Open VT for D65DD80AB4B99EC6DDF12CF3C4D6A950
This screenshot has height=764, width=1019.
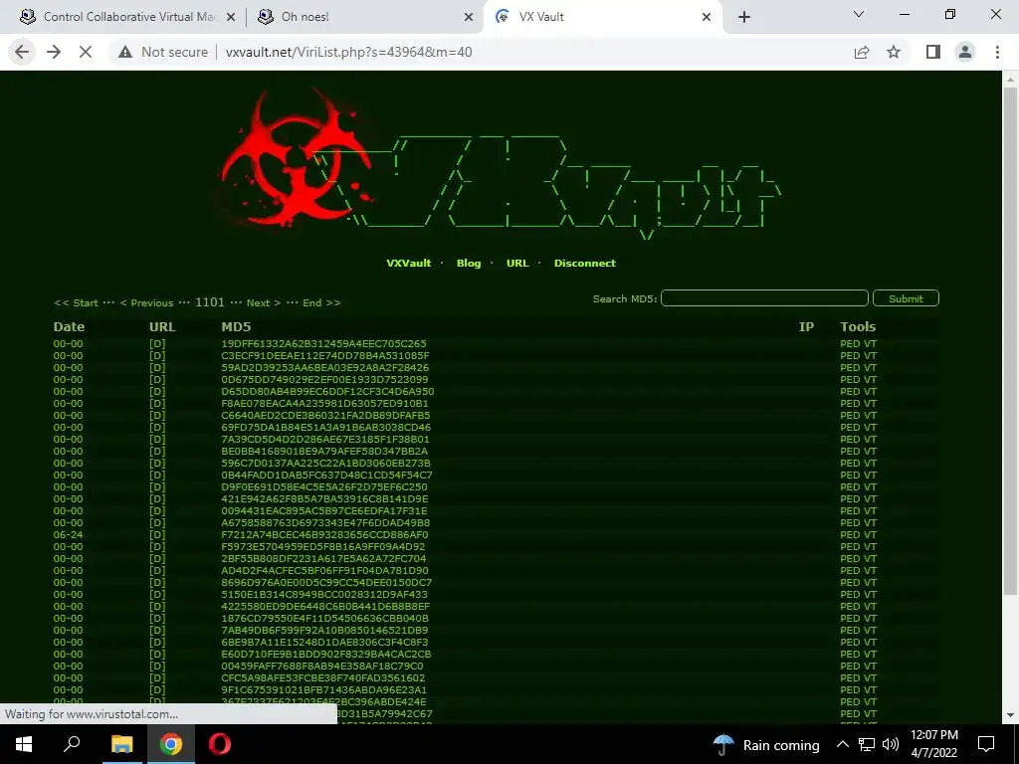(870, 392)
